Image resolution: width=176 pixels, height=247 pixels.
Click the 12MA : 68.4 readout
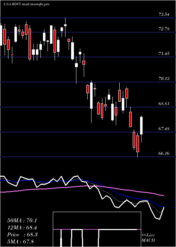(x=22, y=228)
